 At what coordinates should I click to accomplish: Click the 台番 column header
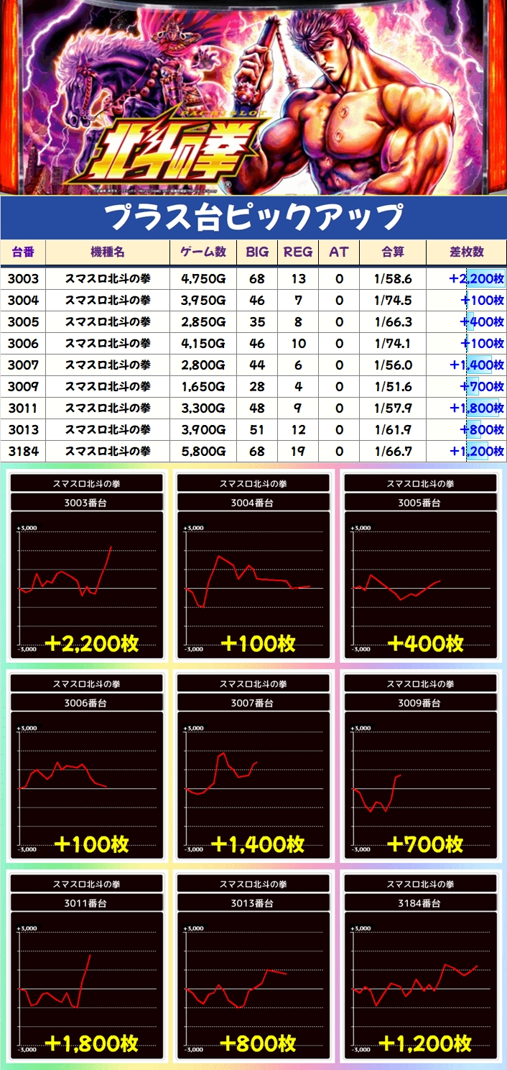pyautogui.click(x=23, y=252)
